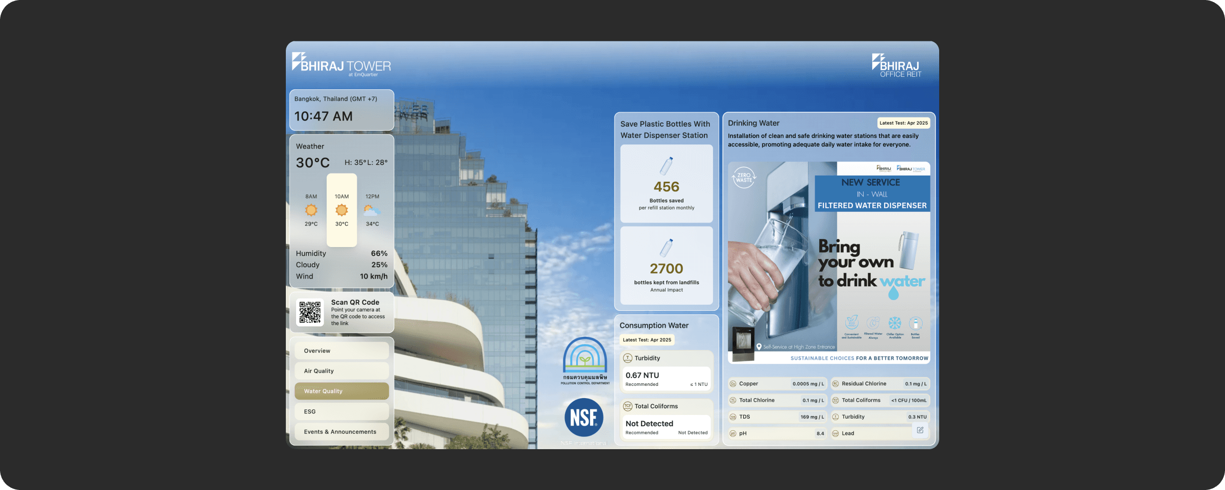
Task: Click the Pollution Control Department logo
Action: pyautogui.click(x=585, y=360)
